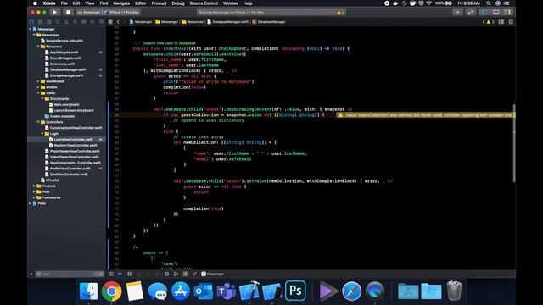Open the Test navigator icon
Viewport: 543px width, 305px height.
tap(76, 22)
